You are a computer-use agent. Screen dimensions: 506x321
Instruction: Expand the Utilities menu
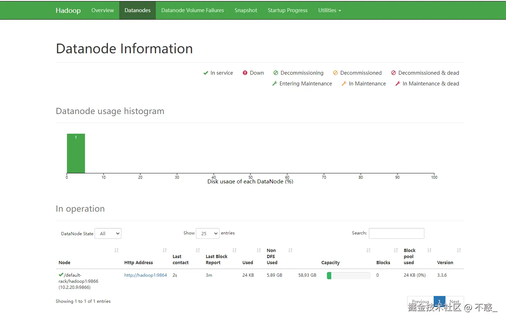329,10
